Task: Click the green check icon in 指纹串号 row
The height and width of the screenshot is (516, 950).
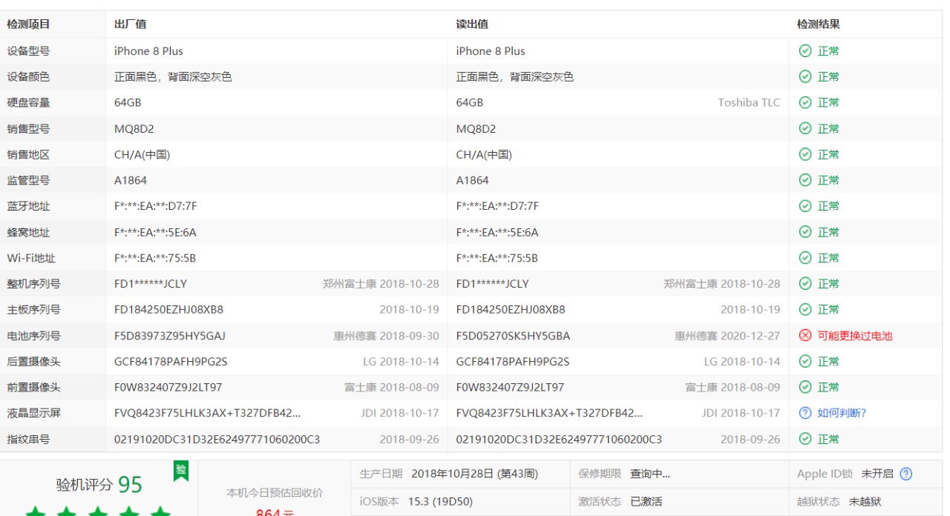Action: click(805, 439)
